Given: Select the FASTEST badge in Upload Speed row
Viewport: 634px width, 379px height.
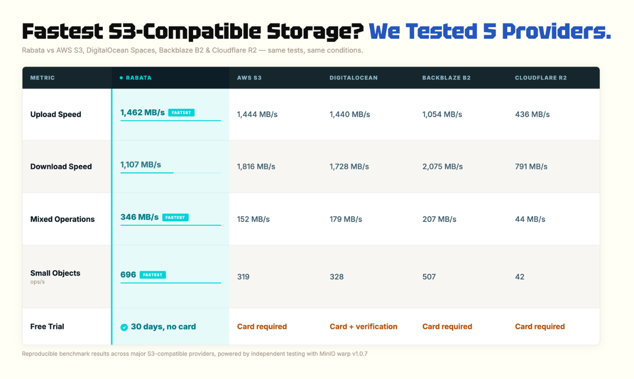Looking at the screenshot, I should click(x=181, y=113).
